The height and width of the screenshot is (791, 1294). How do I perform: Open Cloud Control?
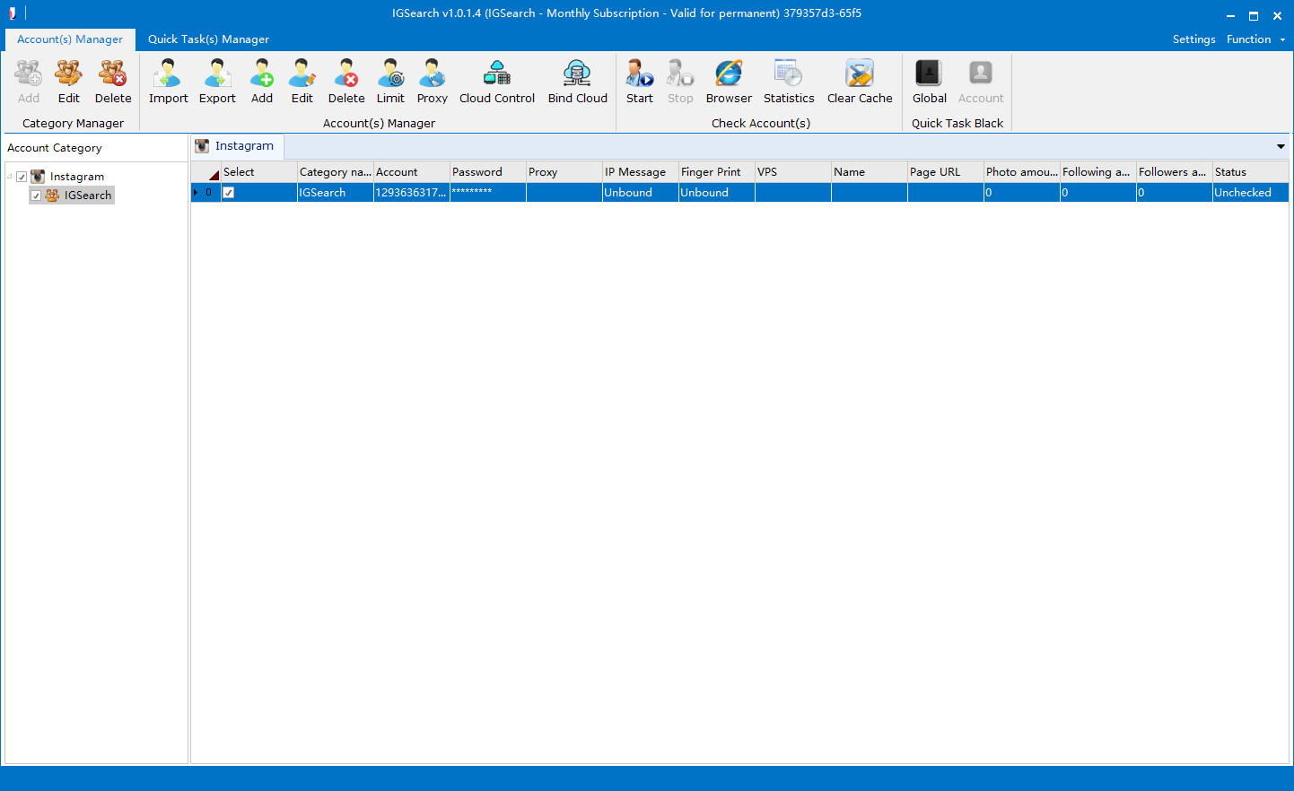tap(497, 74)
